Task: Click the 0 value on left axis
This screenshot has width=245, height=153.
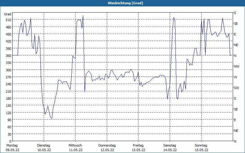Action: coord(10,141)
